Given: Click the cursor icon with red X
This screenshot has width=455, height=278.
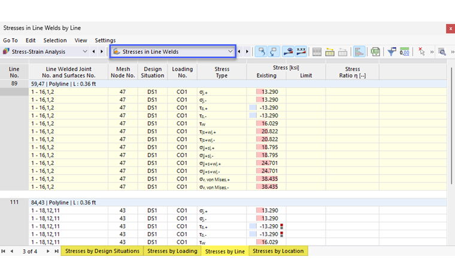Looking at the screenshot, I should coord(421,51).
